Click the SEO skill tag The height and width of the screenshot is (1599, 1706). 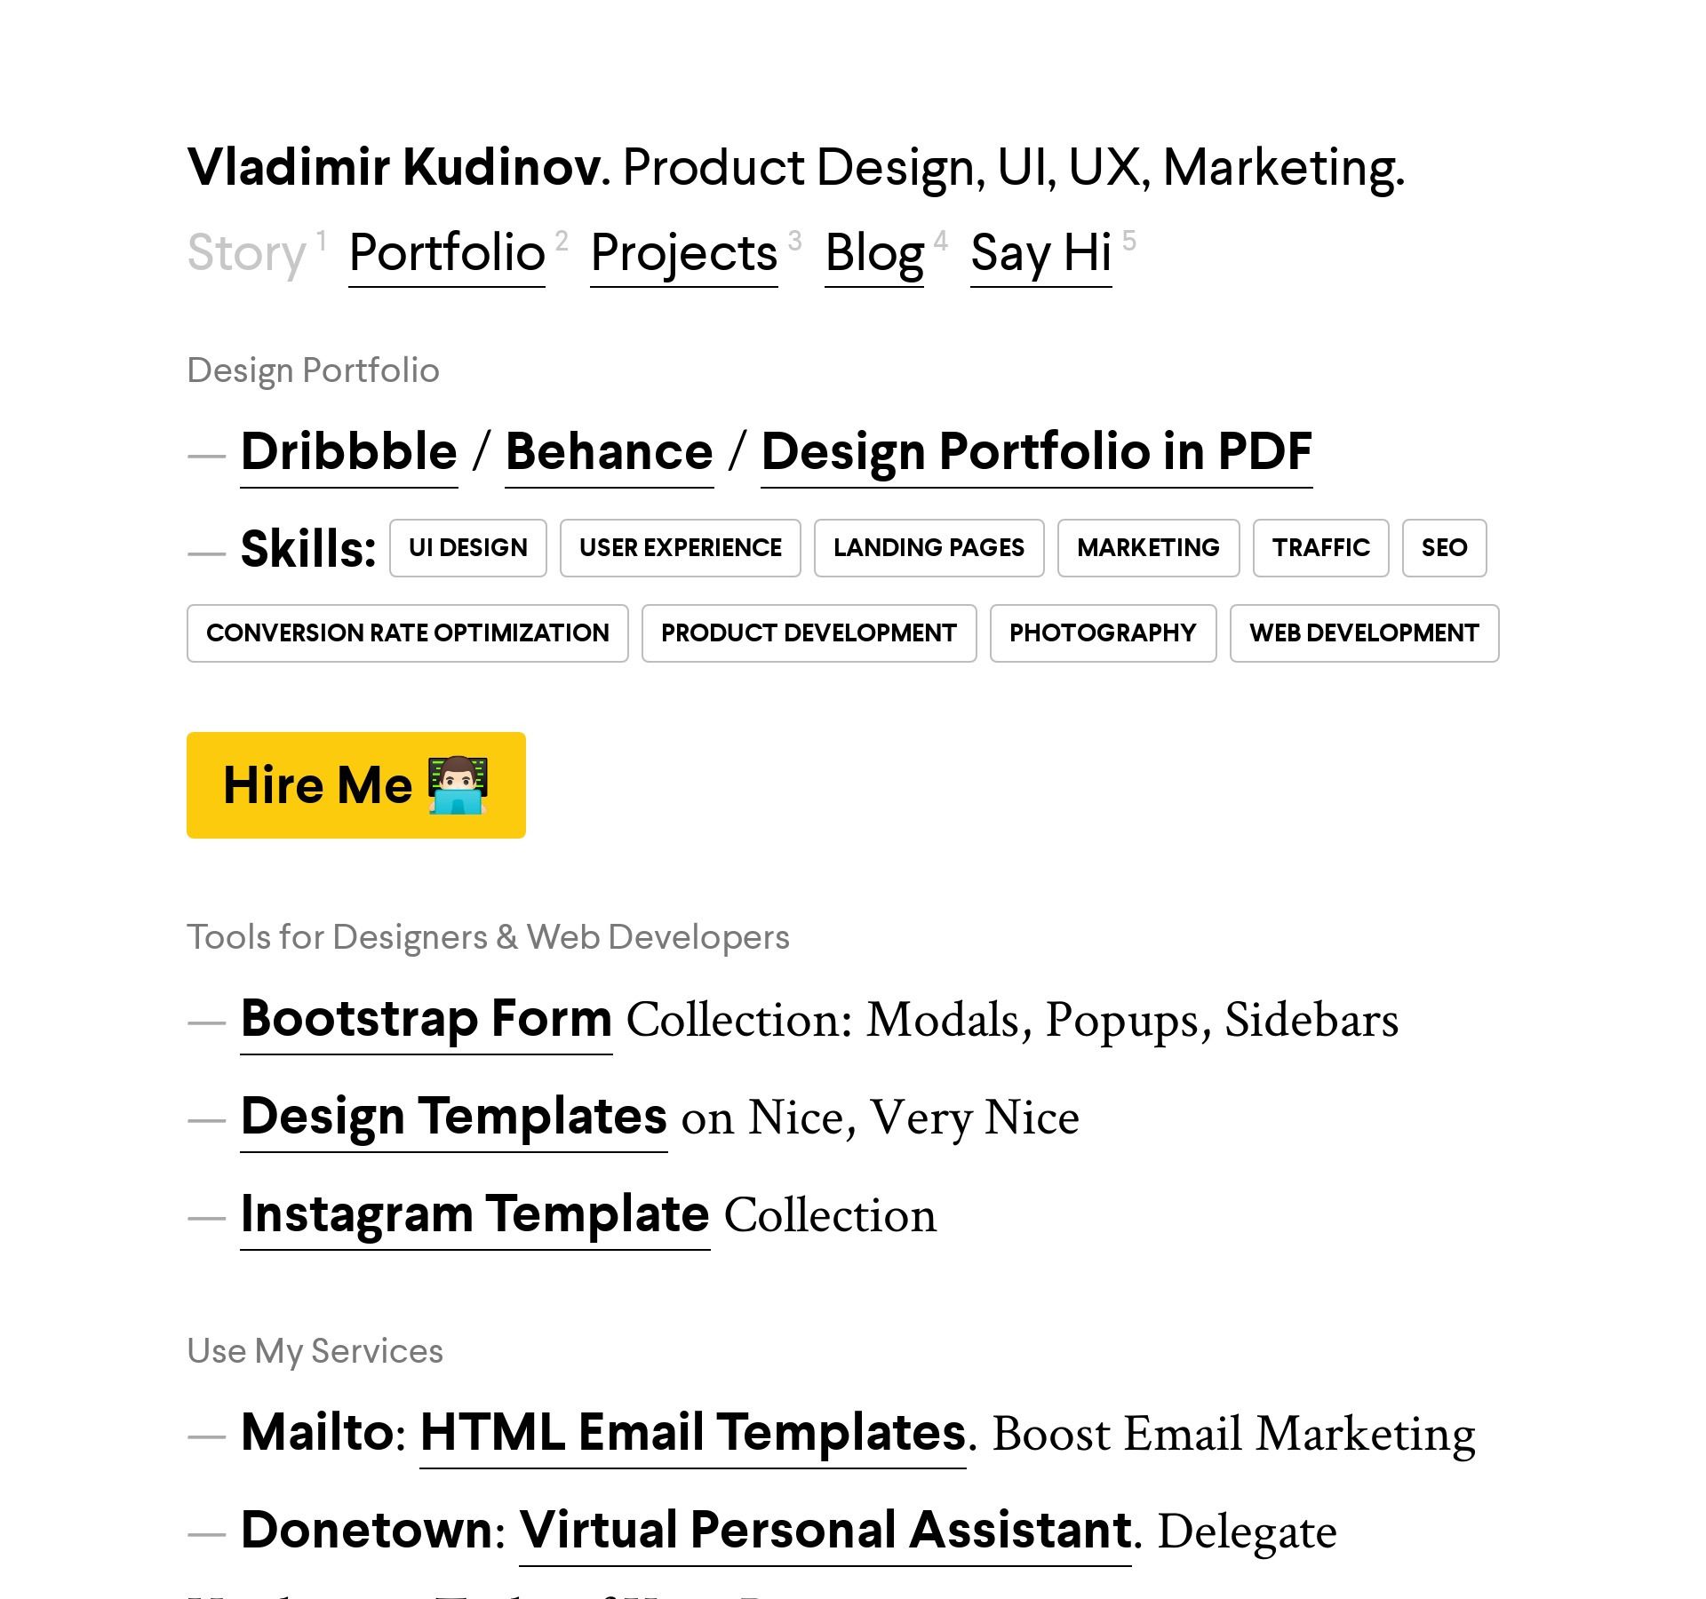click(1444, 548)
